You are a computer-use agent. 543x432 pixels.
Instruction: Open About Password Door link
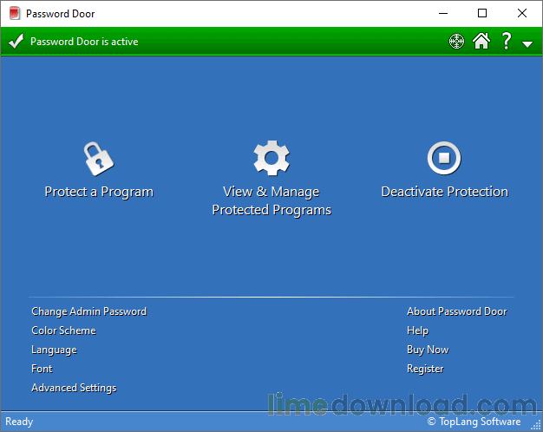(x=457, y=311)
